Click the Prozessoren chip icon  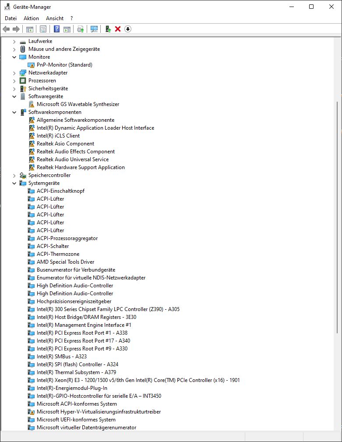point(23,81)
